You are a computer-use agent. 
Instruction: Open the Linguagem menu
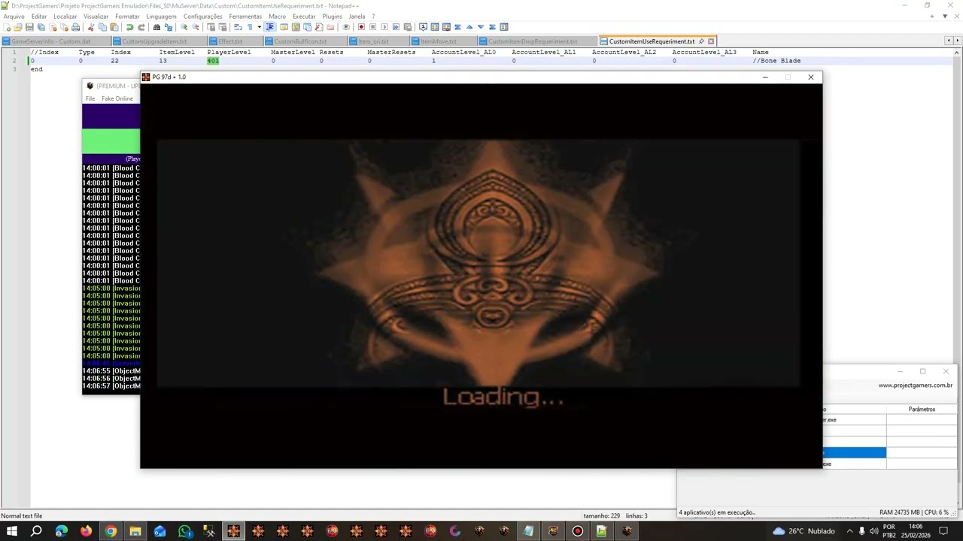tap(161, 16)
